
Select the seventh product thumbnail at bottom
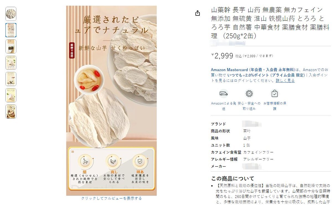[11, 111]
